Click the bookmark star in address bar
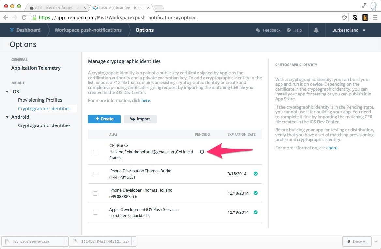The image size is (381, 249). [x=344, y=18]
